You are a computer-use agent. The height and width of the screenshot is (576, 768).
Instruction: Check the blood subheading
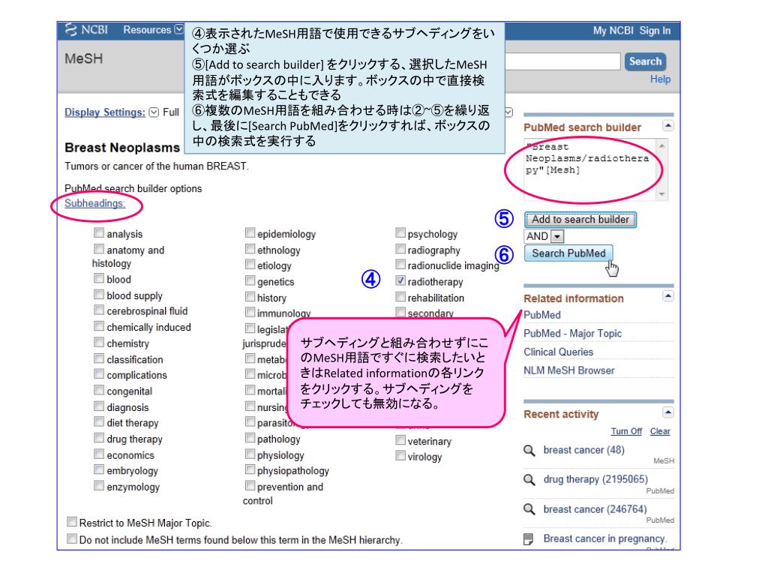click(x=99, y=277)
